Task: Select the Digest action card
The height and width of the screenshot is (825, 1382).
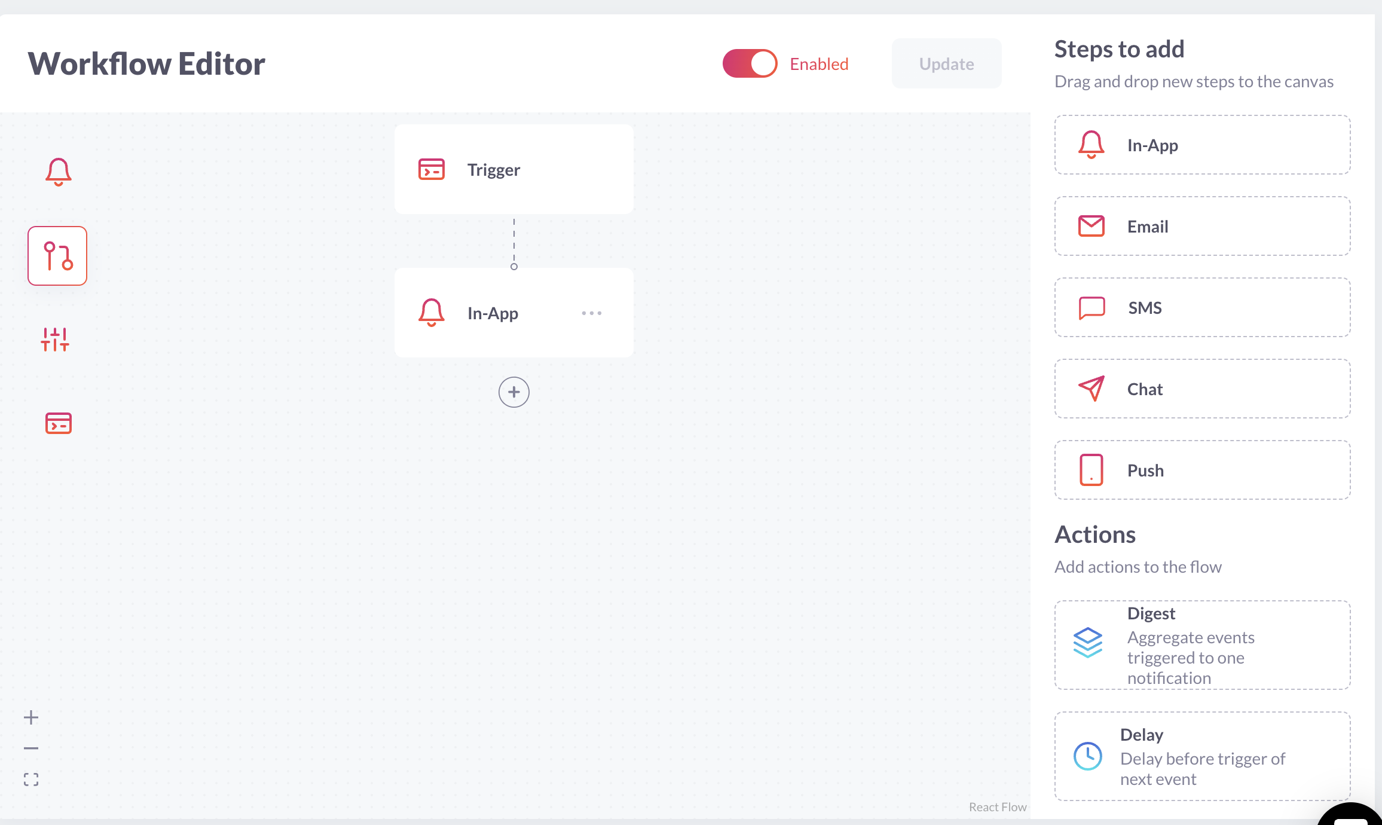Action: tap(1201, 646)
